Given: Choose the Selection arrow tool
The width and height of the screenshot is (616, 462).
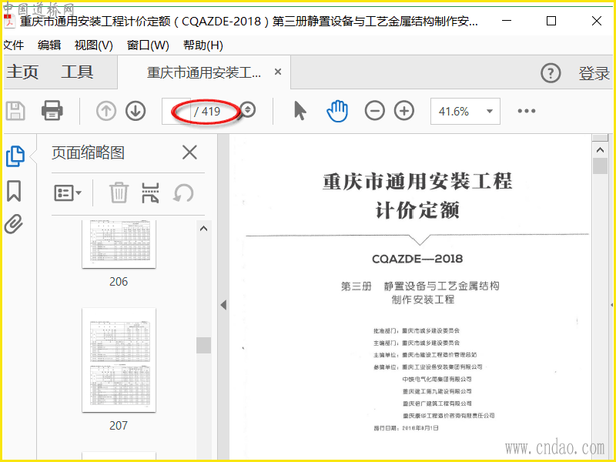Looking at the screenshot, I should click(x=300, y=111).
